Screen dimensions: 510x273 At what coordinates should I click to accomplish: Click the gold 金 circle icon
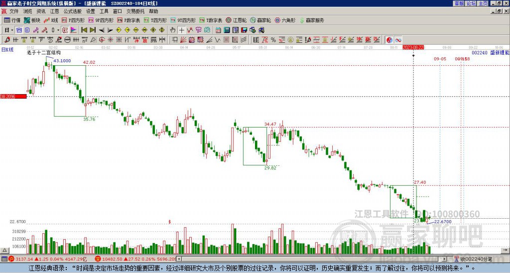coord(290,40)
